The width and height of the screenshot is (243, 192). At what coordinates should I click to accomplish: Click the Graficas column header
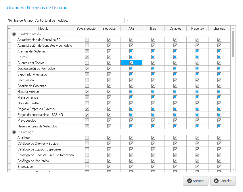coord(219,29)
